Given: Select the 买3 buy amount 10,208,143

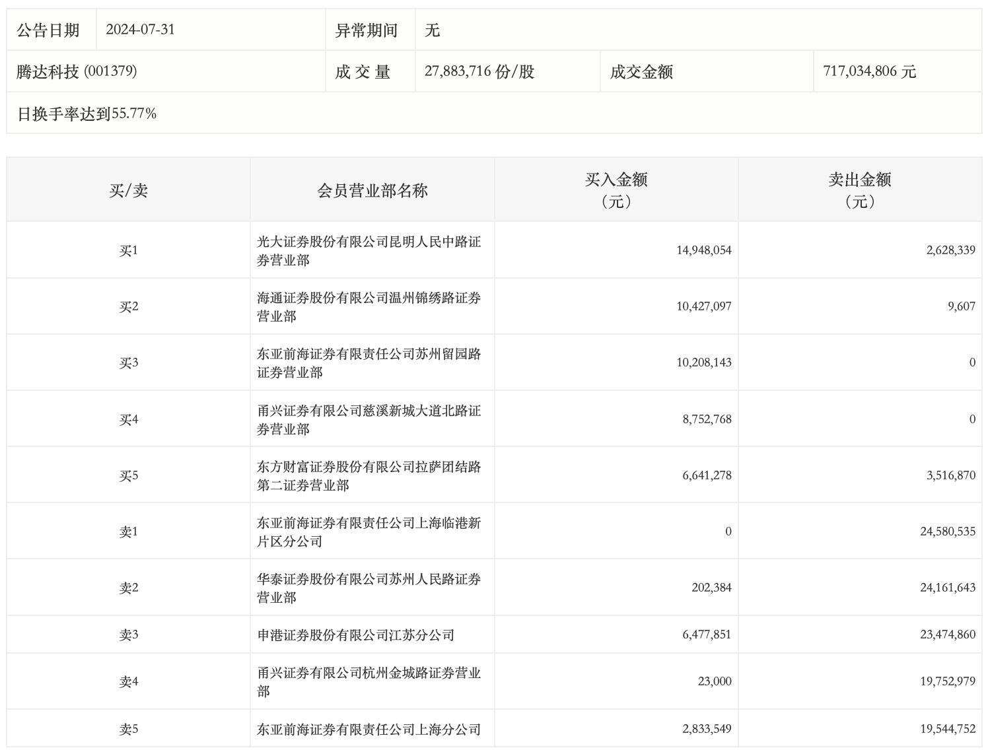Looking at the screenshot, I should (702, 362).
